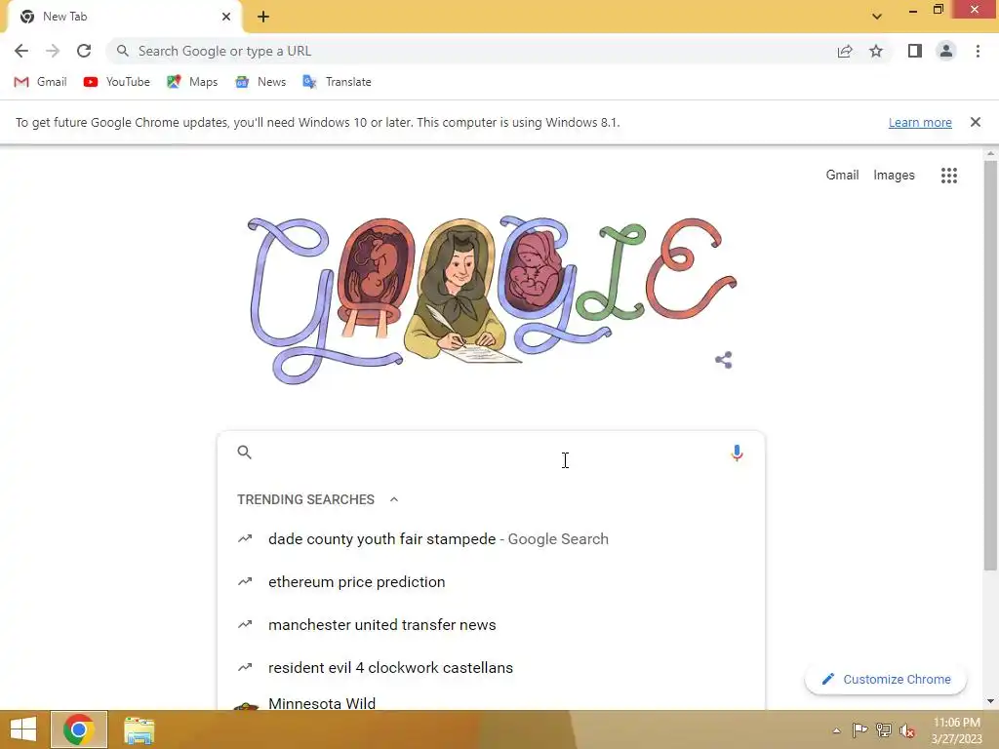999x749 pixels.
Task: Start voice search with microphone icon
Action: coord(737,453)
